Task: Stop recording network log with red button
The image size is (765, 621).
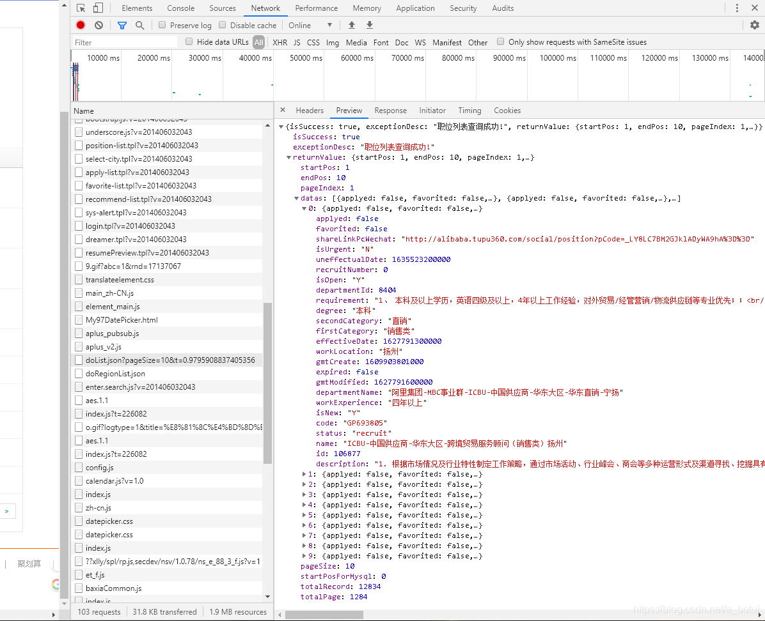Action: click(x=81, y=25)
